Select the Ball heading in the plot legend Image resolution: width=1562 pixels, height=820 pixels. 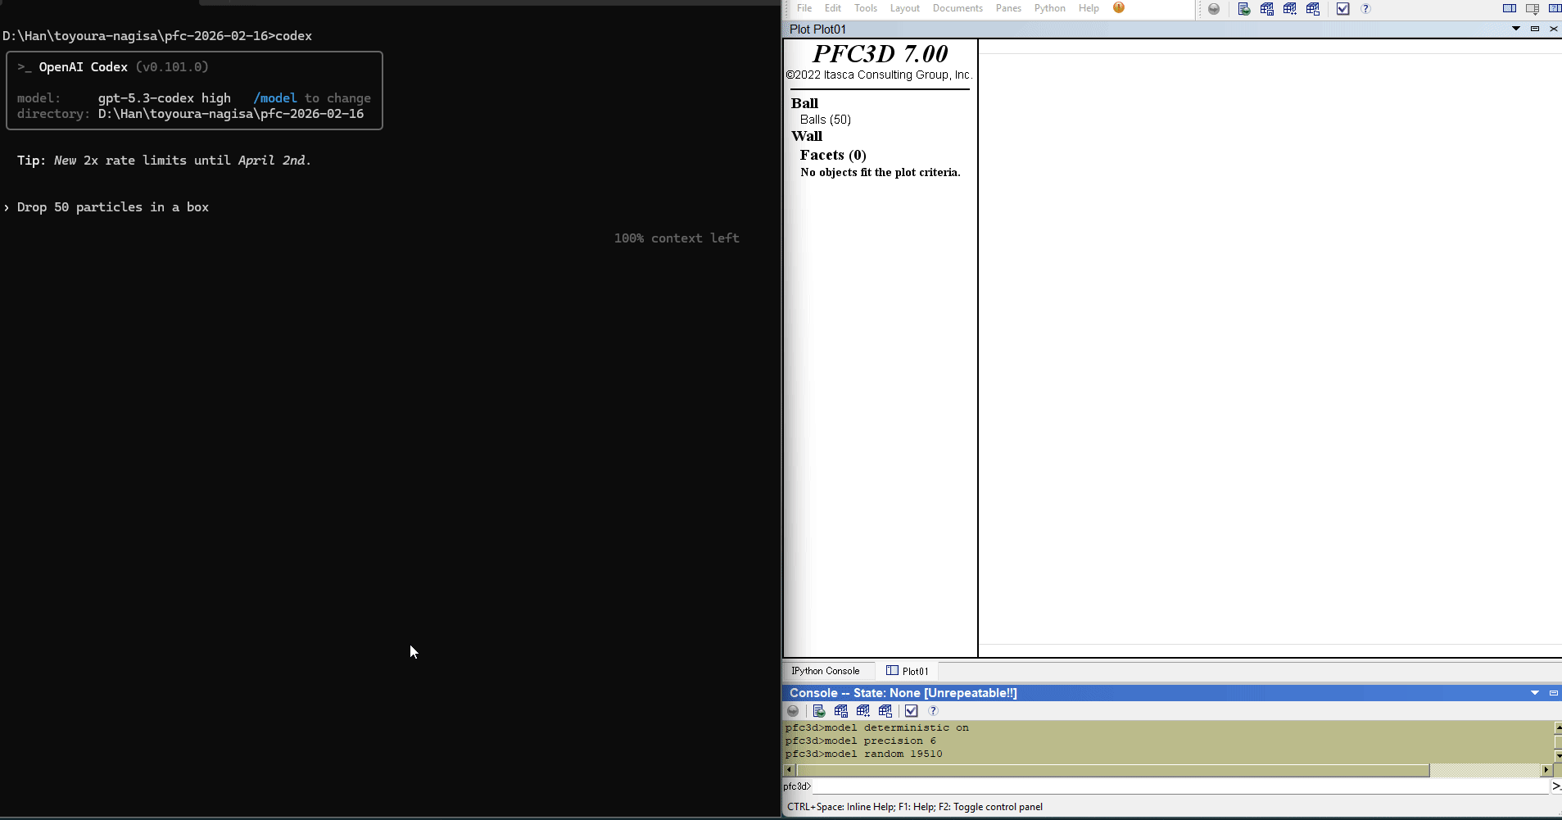point(804,103)
